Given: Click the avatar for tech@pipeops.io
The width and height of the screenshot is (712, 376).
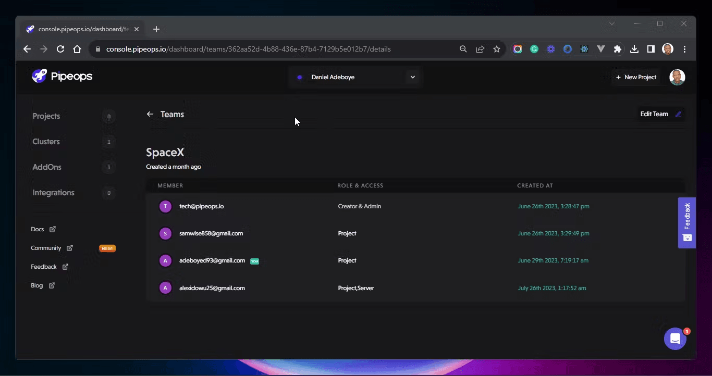Looking at the screenshot, I should point(165,206).
